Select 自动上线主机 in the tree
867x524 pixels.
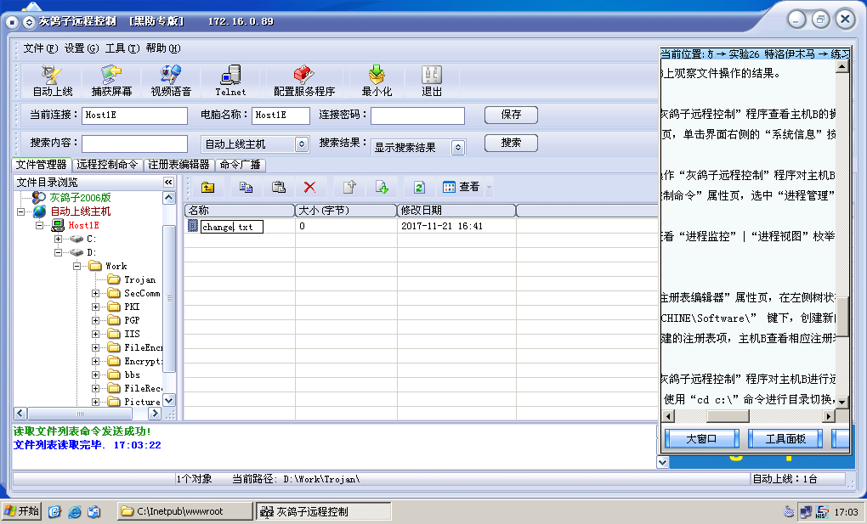tap(81, 211)
